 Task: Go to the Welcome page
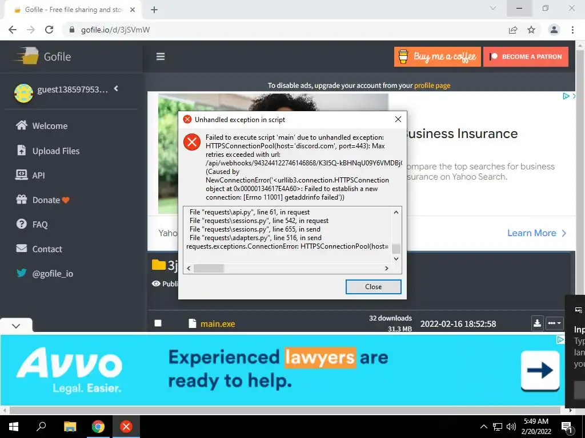[x=41, y=125]
